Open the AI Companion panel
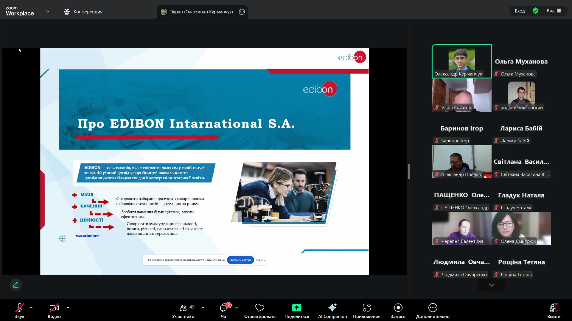The image size is (572, 321). coord(332,310)
